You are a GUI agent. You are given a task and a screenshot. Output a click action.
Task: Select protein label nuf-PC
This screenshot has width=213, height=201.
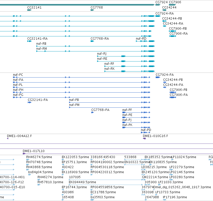coord(18,75)
